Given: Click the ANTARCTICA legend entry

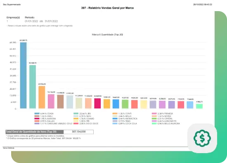Looking at the screenshot, I should point(125,119).
